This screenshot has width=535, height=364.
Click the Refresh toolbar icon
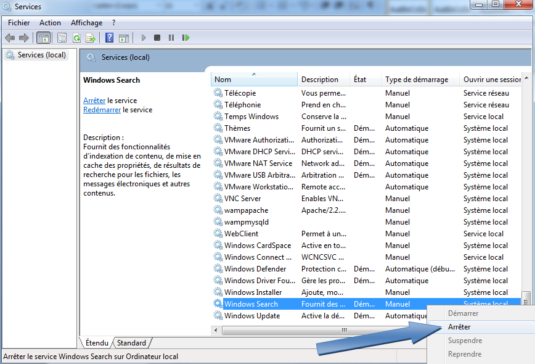(76, 38)
